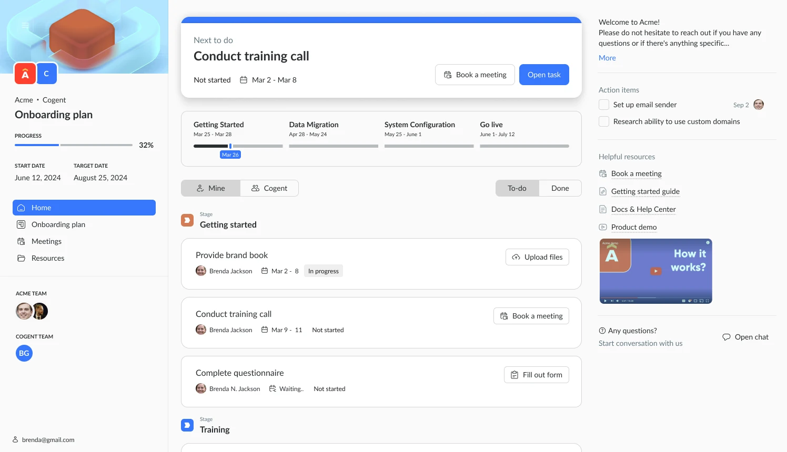Open Docs & Help Center link
Viewport: 787px width, 452px height.
643,209
